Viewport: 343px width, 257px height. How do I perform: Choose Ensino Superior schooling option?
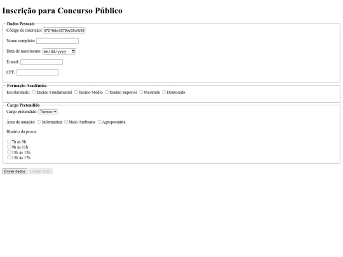[x=107, y=92]
